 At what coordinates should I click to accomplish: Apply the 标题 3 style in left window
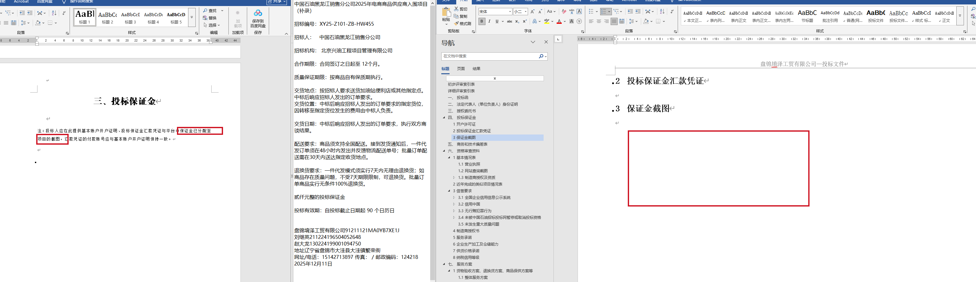point(130,17)
